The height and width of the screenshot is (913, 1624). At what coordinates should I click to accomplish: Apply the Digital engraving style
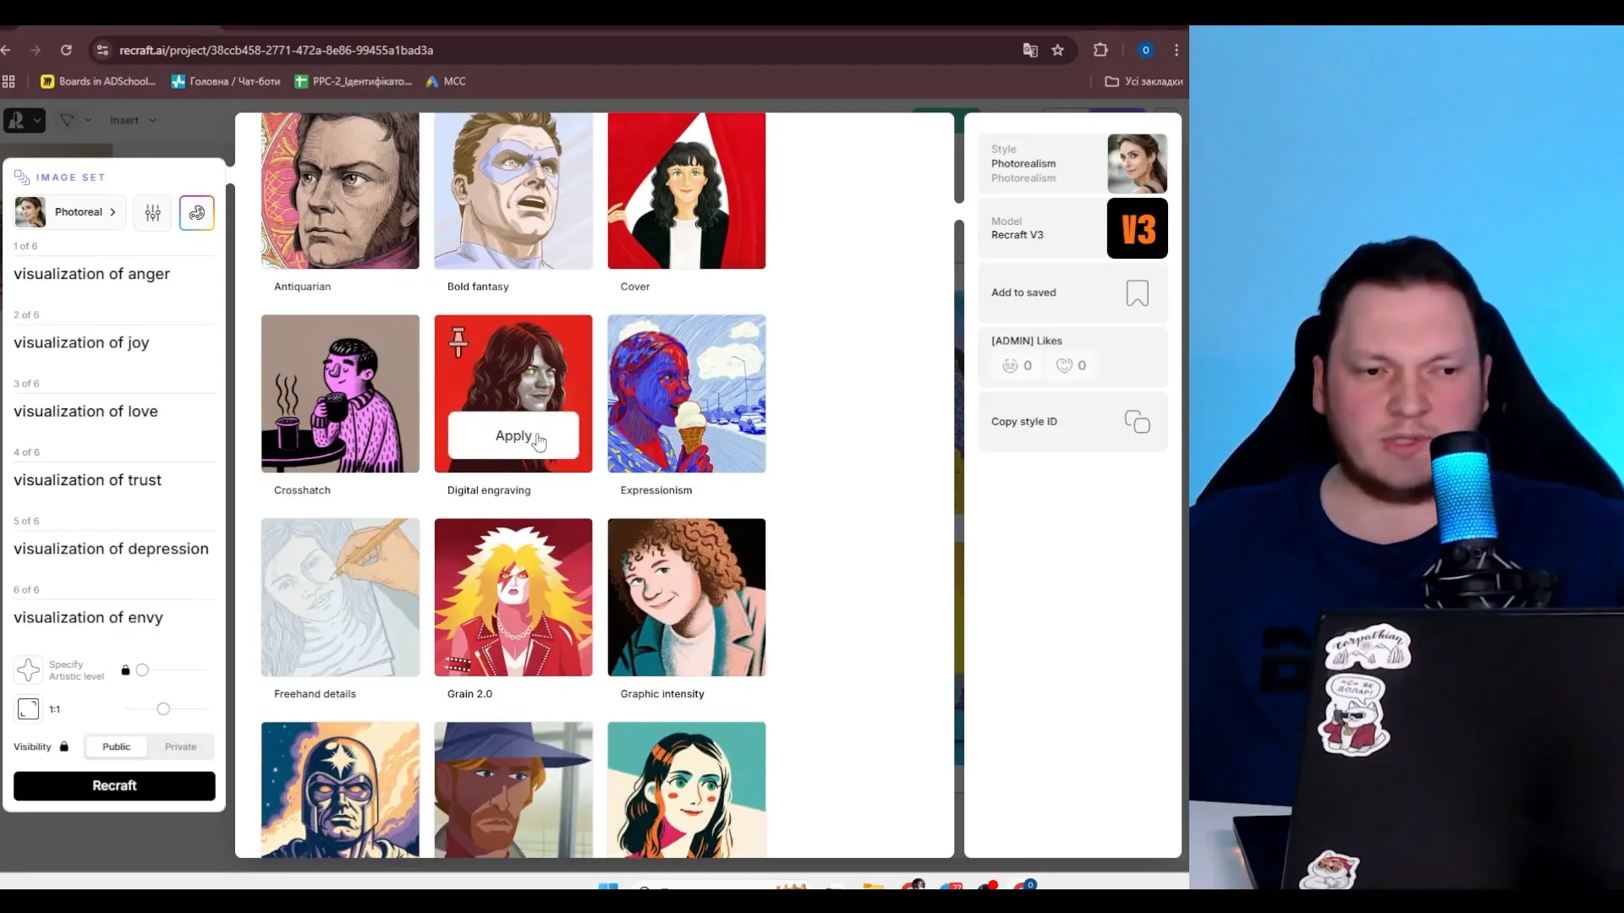click(513, 436)
